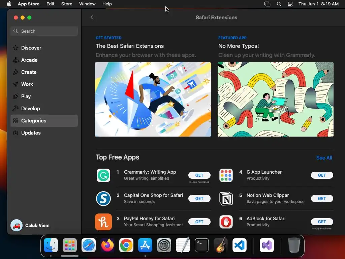Open the Notion Web Clipper icon
Viewport: 345px width, 259px height.
226,199
